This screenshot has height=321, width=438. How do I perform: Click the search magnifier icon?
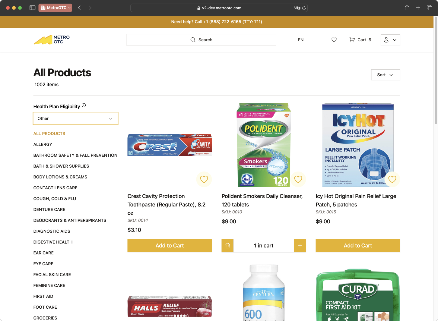point(193,40)
